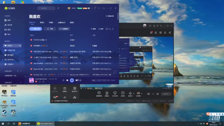Viewport: 224px width, 126px height.
Task: Open the 排序 sort options
Action: 101,29
